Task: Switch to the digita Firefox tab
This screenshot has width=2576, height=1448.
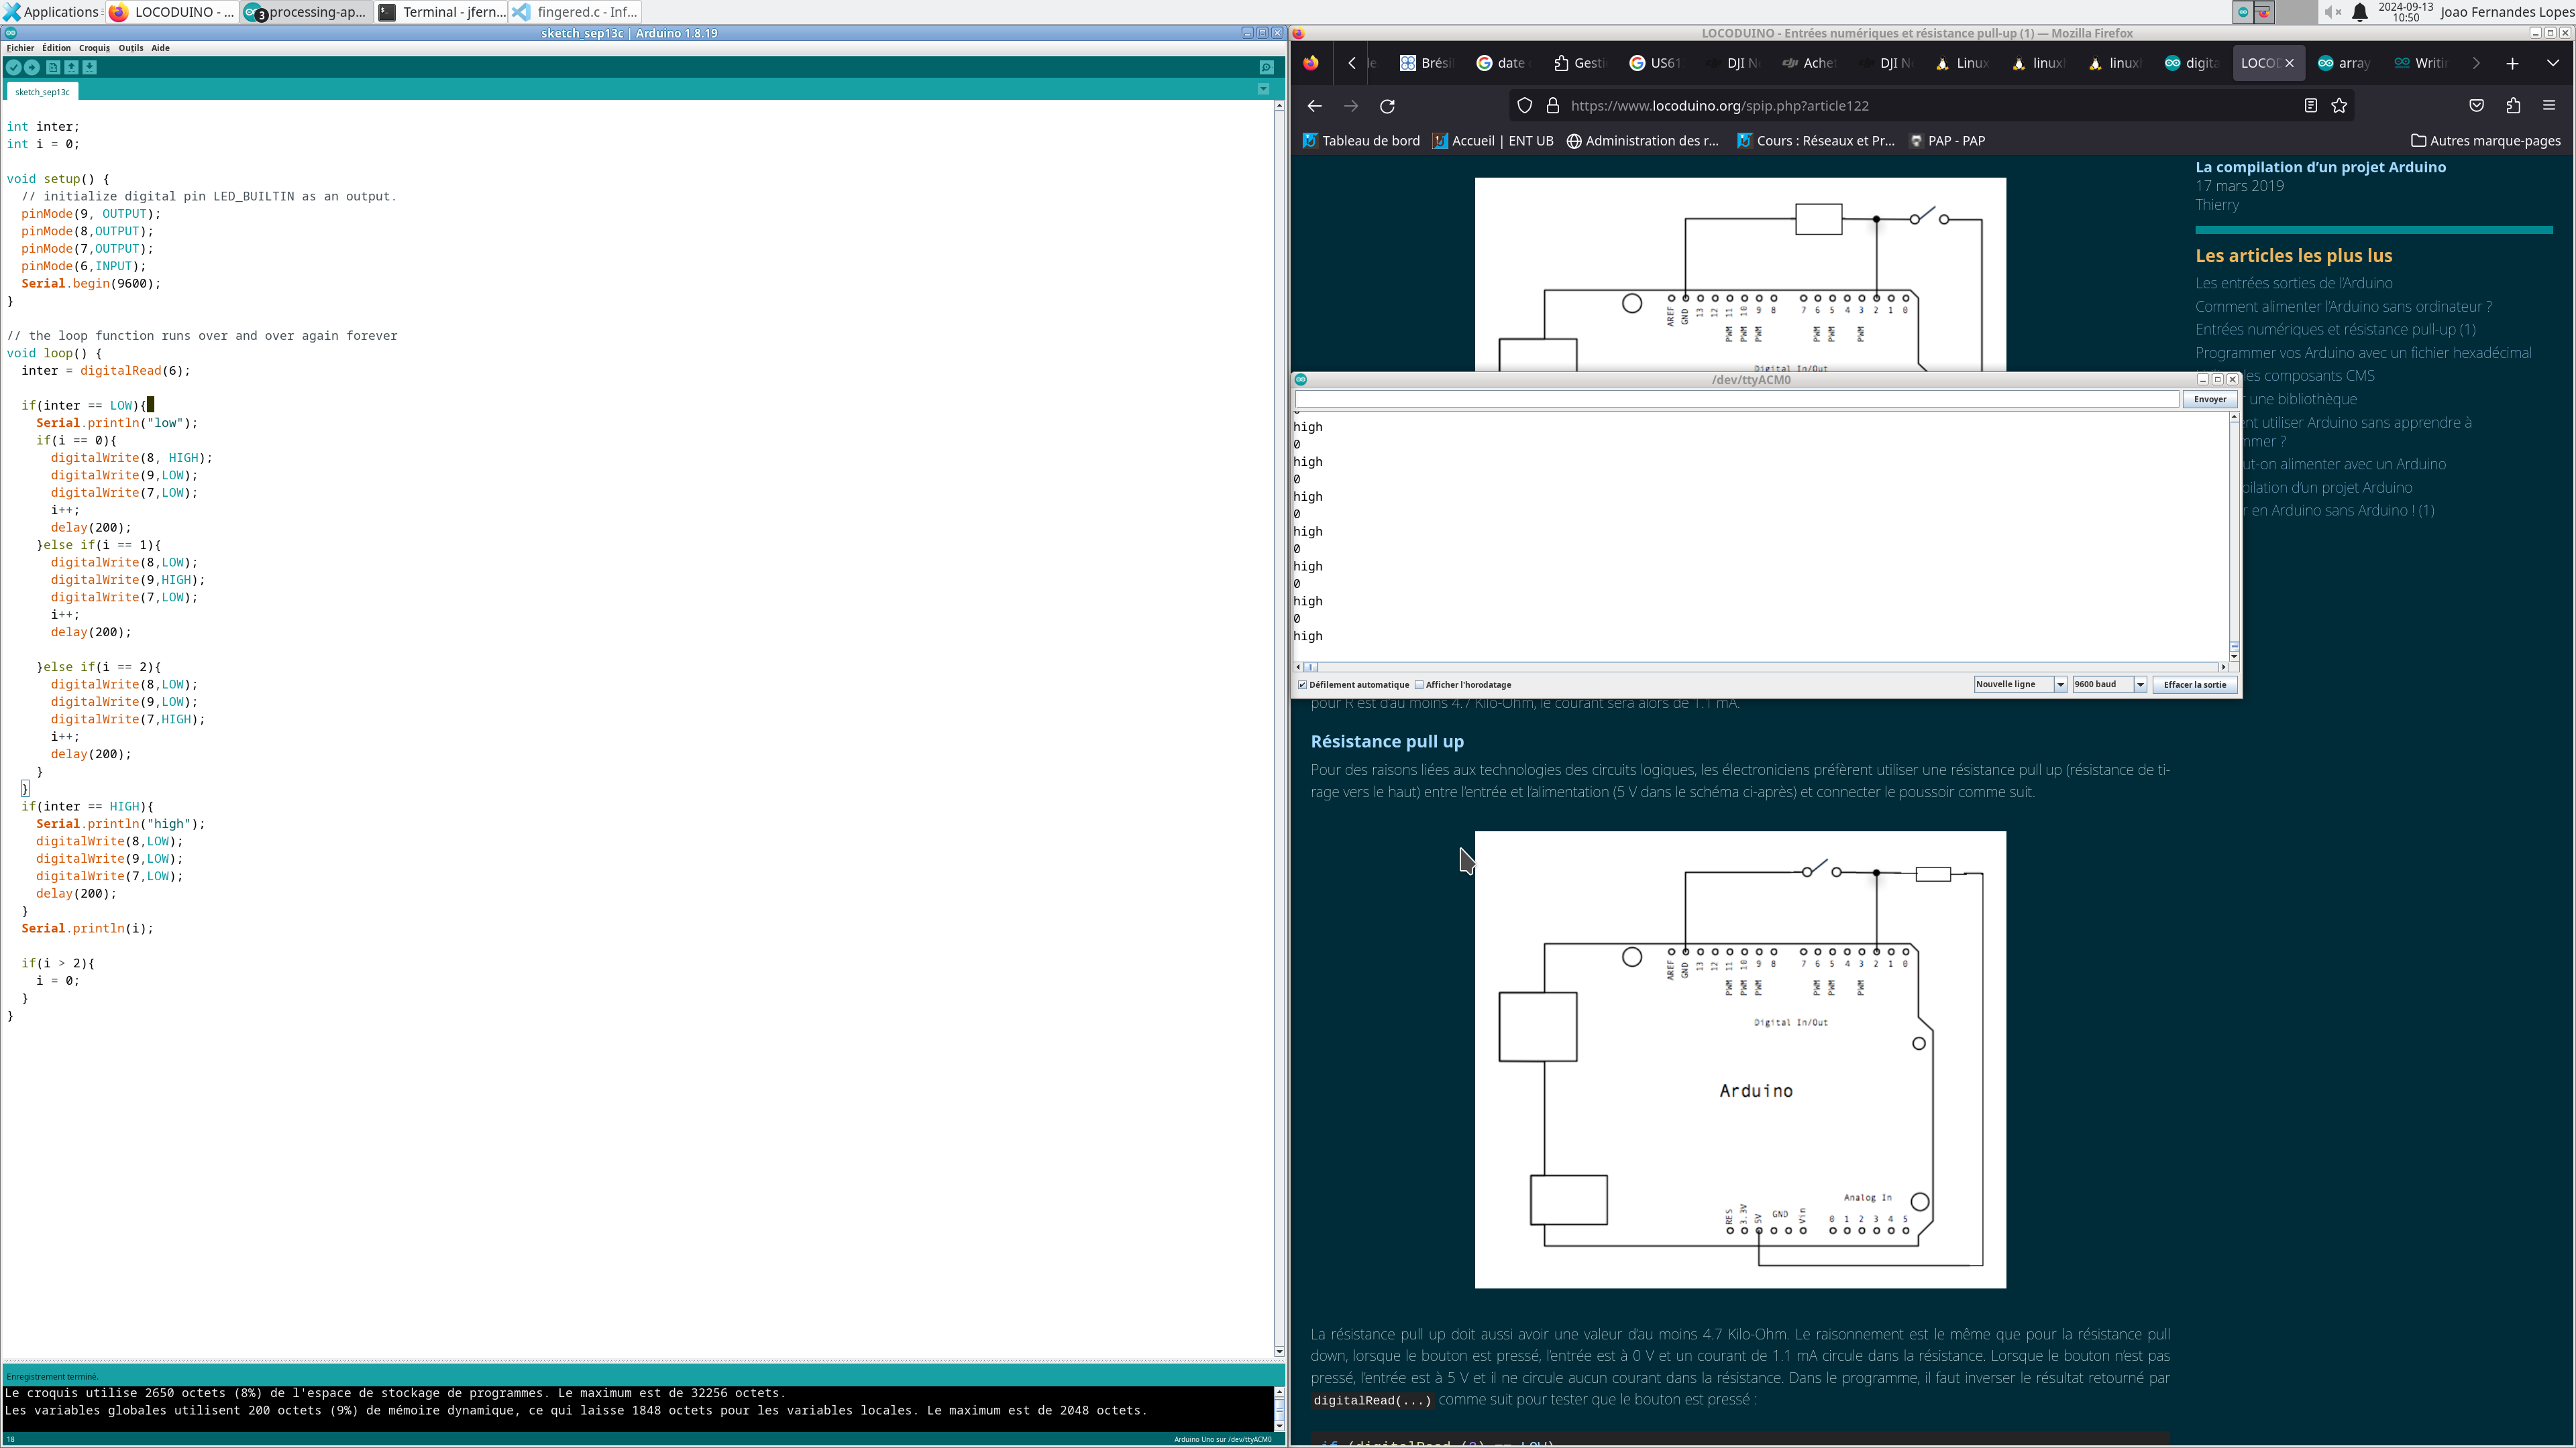Action: [2192, 63]
